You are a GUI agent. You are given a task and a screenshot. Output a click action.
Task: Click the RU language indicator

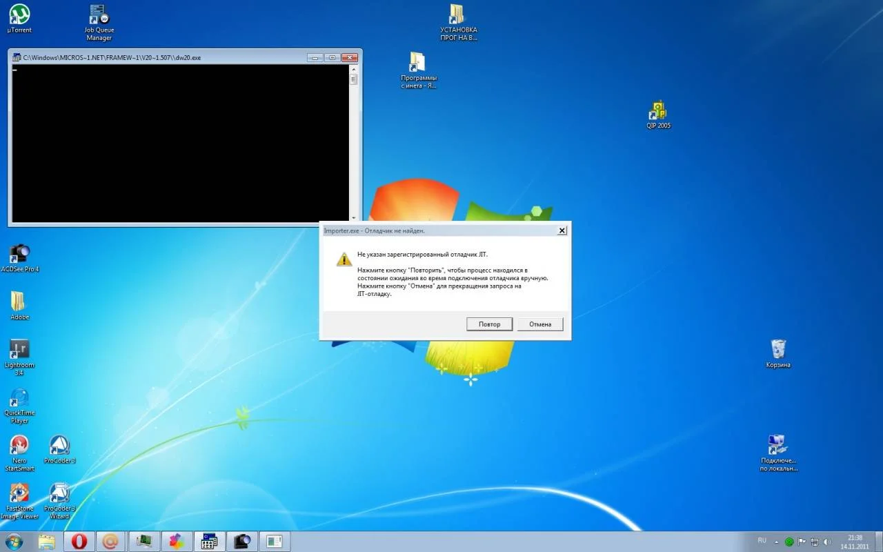tap(762, 540)
